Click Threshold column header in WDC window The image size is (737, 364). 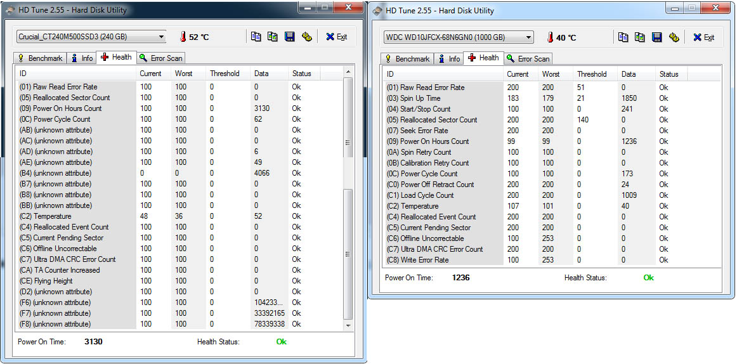pyautogui.click(x=592, y=74)
